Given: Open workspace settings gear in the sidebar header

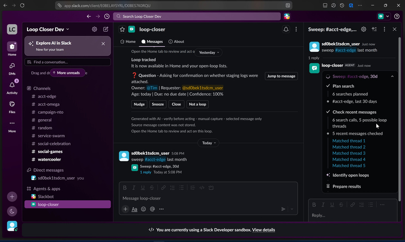Looking at the screenshot, I should tap(94, 29).
